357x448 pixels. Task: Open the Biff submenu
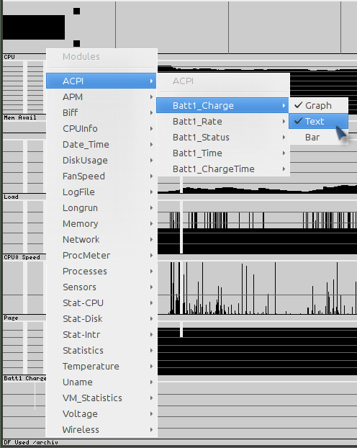point(101,113)
